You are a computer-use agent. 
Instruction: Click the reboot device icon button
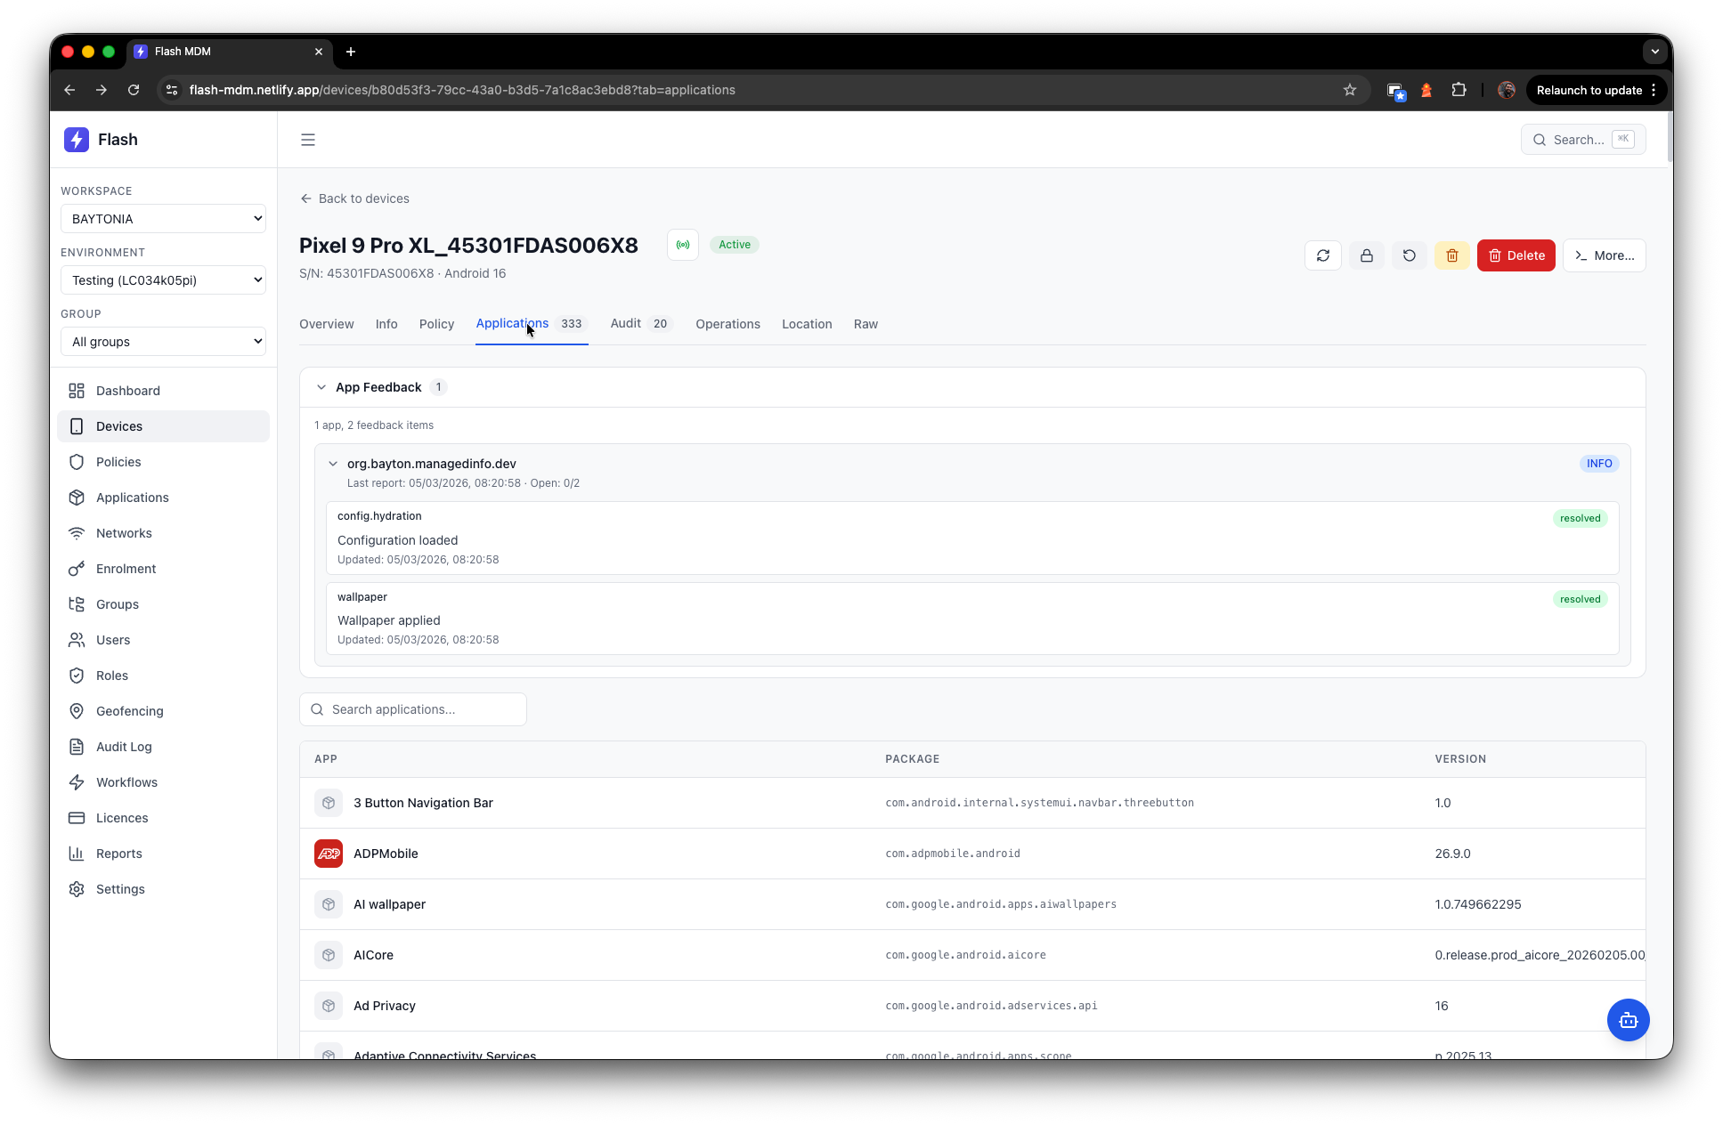[1409, 255]
